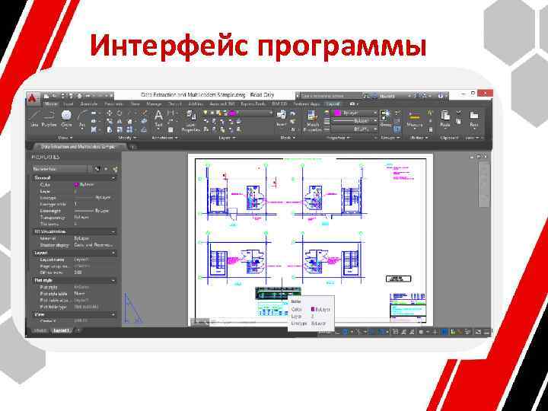The image size is (548, 411).
Task: Expand the Block panel dropdown
Action: pyautogui.click(x=288, y=138)
